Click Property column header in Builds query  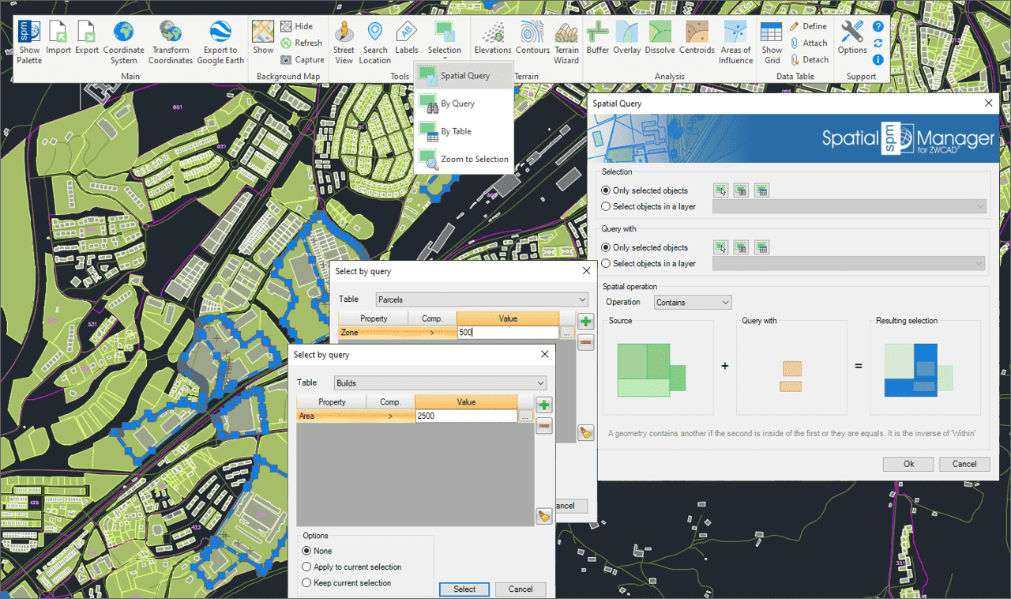tap(332, 402)
